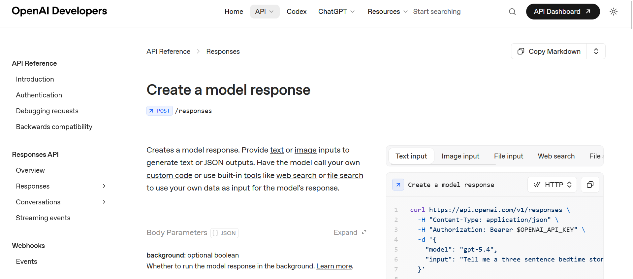The height and width of the screenshot is (279, 633).
Task: Expand the Resources navigation menu
Action: 388,12
